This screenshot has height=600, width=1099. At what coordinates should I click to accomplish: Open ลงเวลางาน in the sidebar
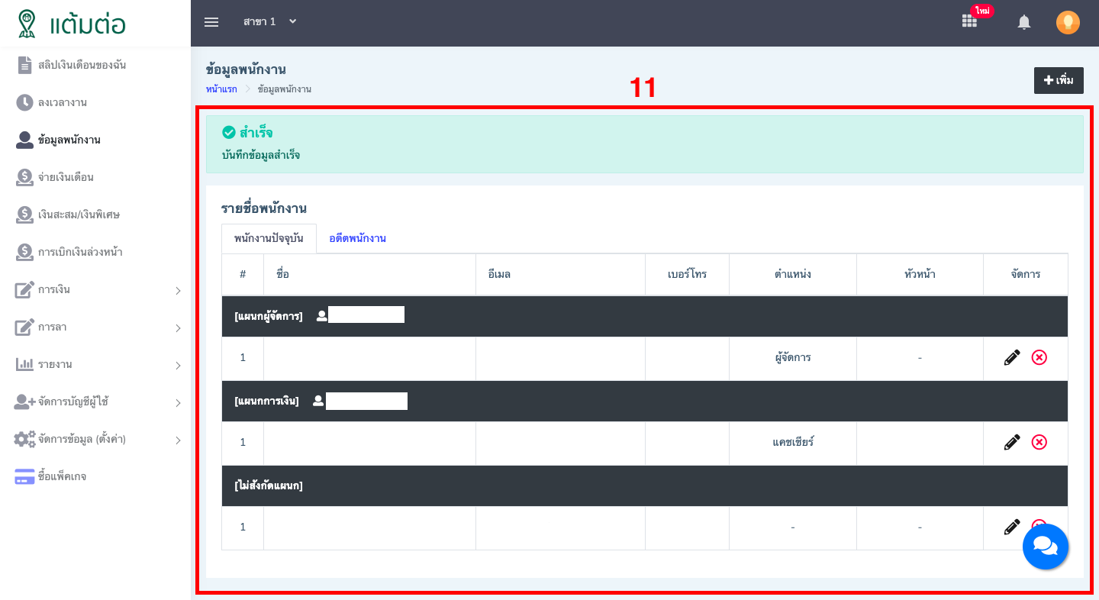click(63, 102)
